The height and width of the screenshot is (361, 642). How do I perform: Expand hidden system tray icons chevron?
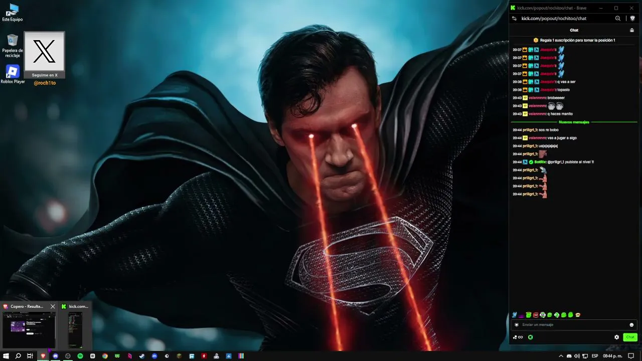coord(561,356)
